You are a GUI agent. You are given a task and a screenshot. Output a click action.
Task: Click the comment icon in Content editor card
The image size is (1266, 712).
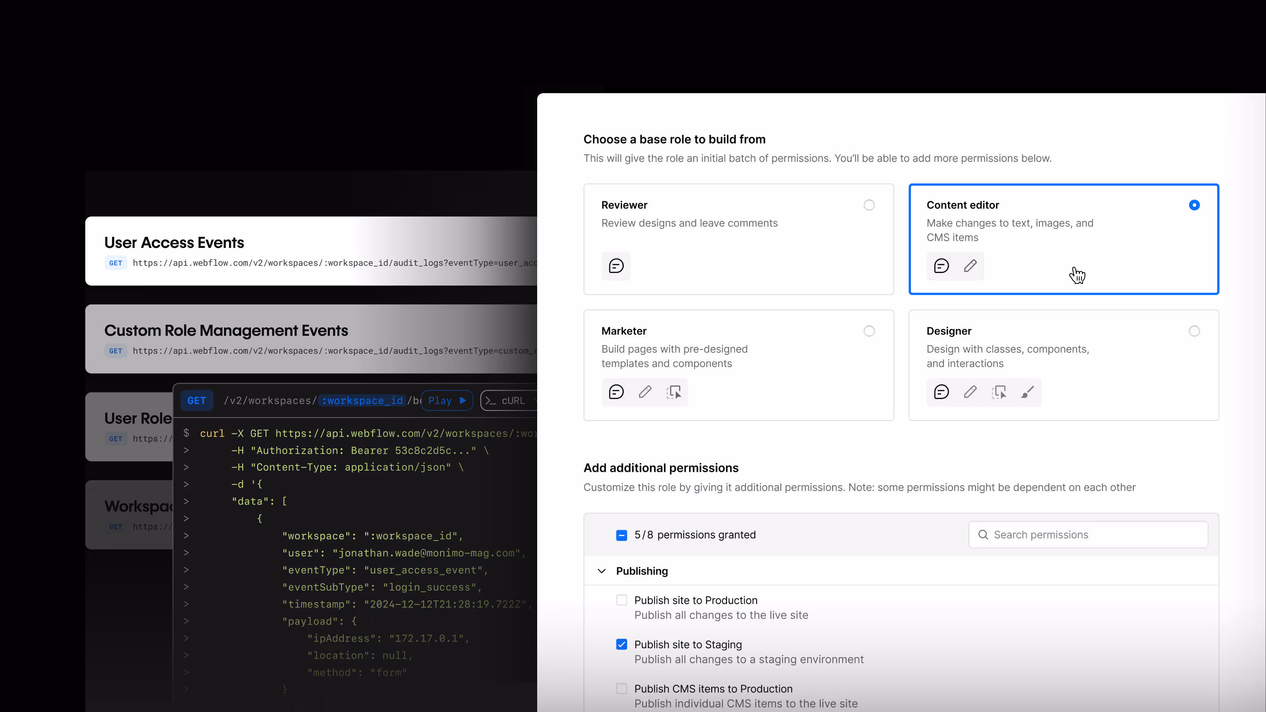click(x=941, y=266)
